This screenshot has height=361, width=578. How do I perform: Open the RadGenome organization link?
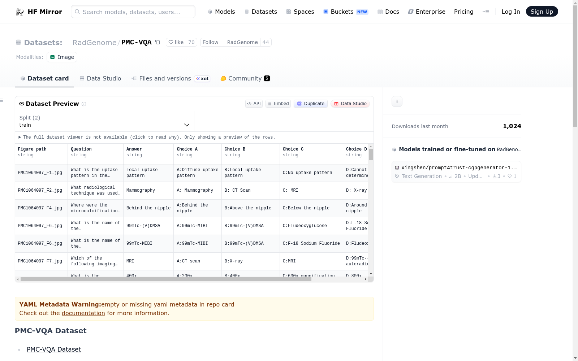tap(94, 43)
